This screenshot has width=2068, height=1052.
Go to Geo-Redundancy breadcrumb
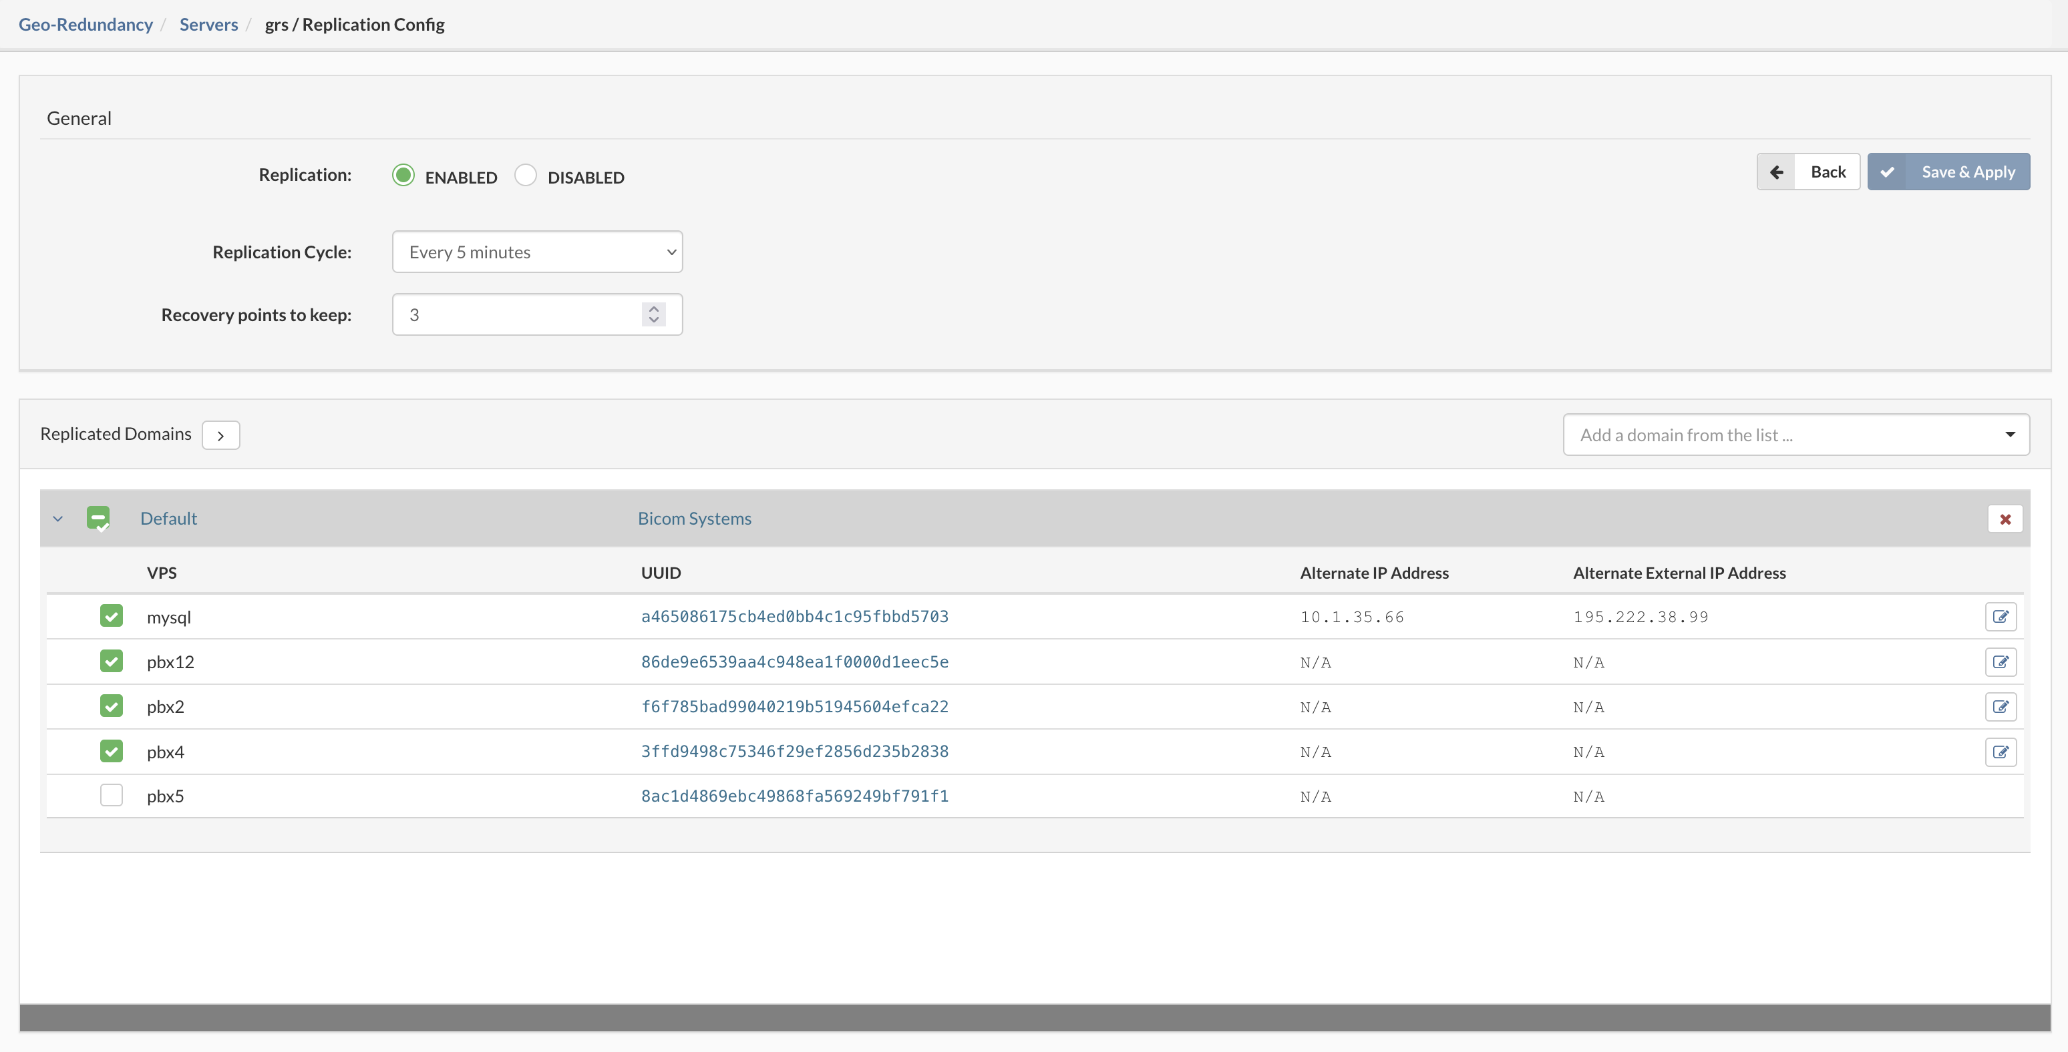click(x=85, y=24)
